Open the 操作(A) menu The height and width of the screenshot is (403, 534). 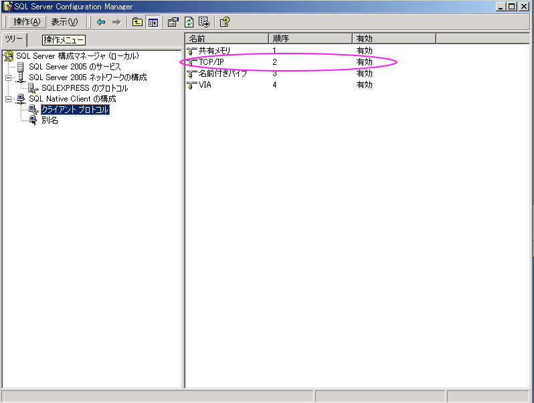(x=27, y=22)
